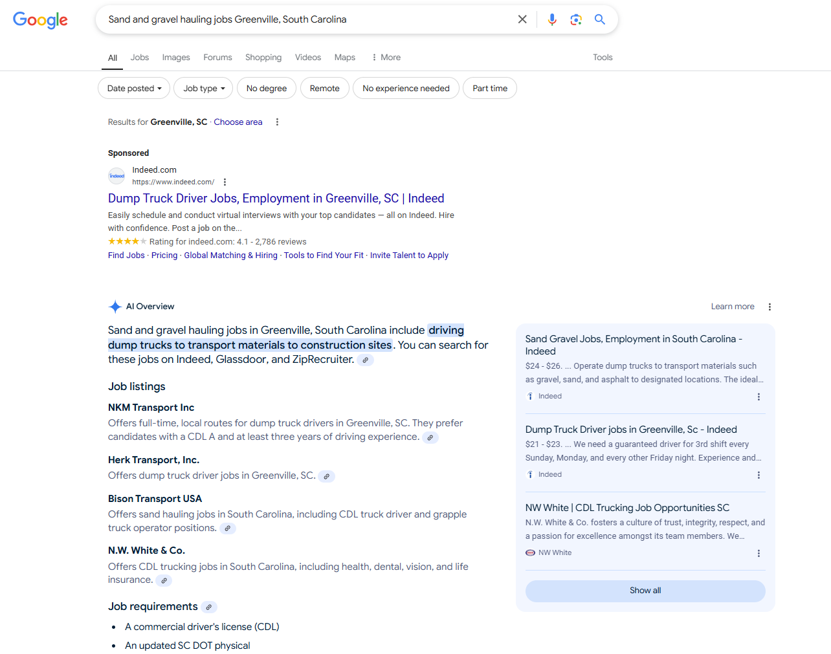
Task: Click the Find Jobs sitelink
Action: 126,256
